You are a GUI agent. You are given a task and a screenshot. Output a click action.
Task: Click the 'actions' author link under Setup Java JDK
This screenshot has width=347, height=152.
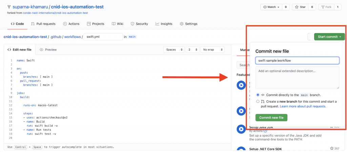pos(259,131)
